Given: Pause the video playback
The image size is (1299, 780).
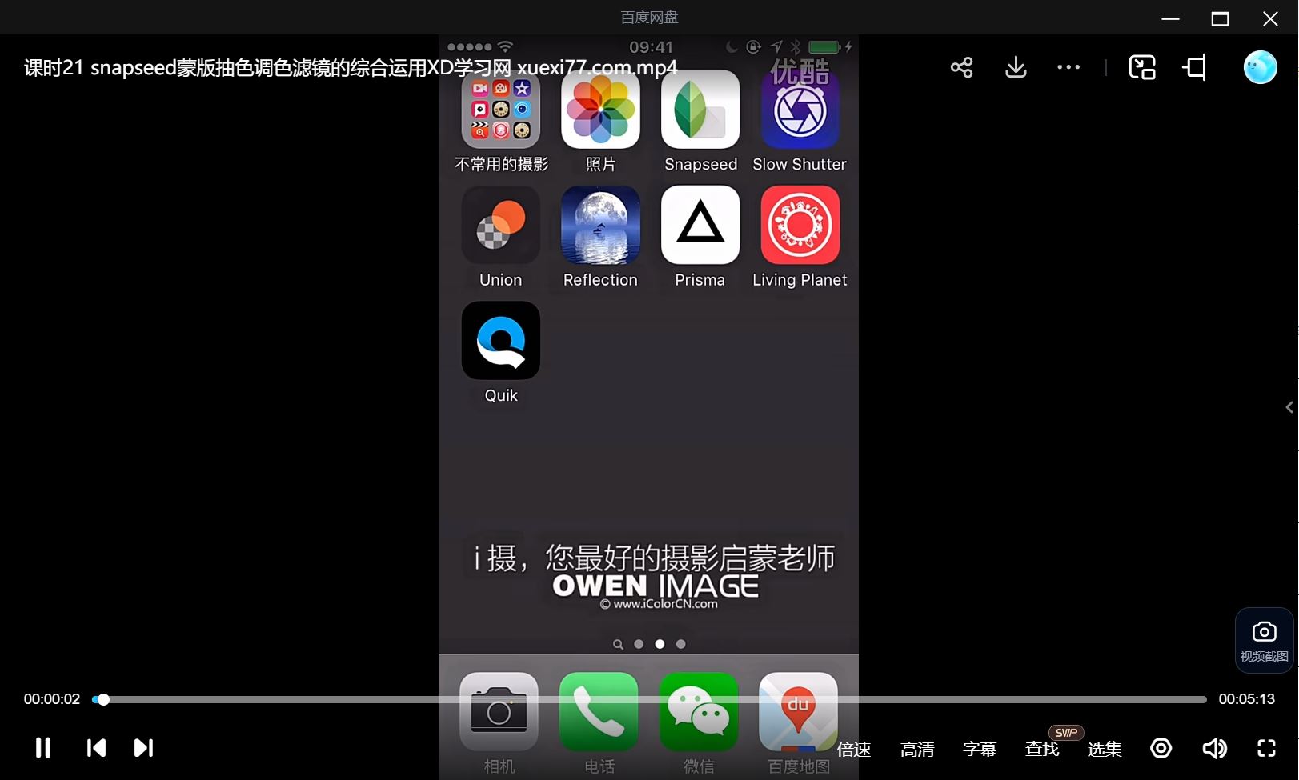Looking at the screenshot, I should point(43,748).
